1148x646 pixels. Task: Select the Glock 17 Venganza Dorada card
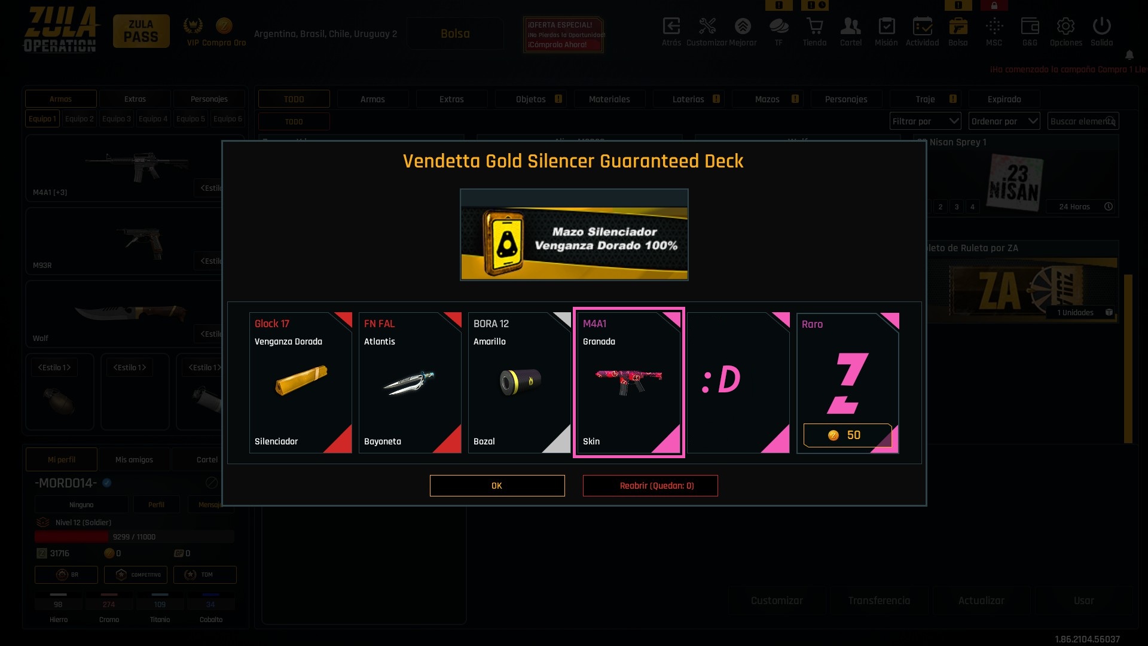(x=301, y=382)
